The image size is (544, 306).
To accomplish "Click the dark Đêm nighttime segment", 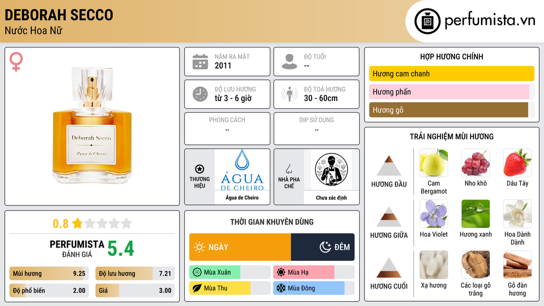I will pos(322,247).
